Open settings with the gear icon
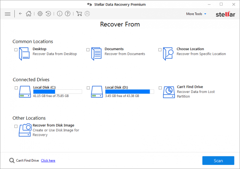The width and height of the screenshot is (240, 169). pyautogui.click(x=40, y=14)
